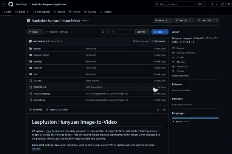Image resolution: width=232 pixels, height=154 pixels.
Task: Click the file icon beside generate.py
Action: pos(31,100)
